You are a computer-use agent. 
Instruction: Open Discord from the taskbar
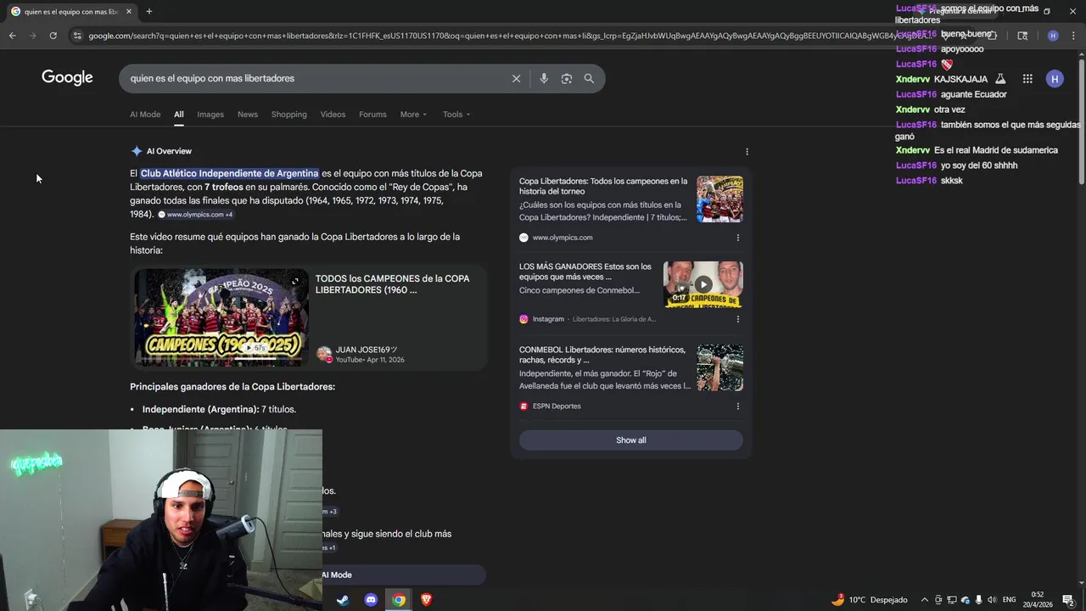coord(371,600)
